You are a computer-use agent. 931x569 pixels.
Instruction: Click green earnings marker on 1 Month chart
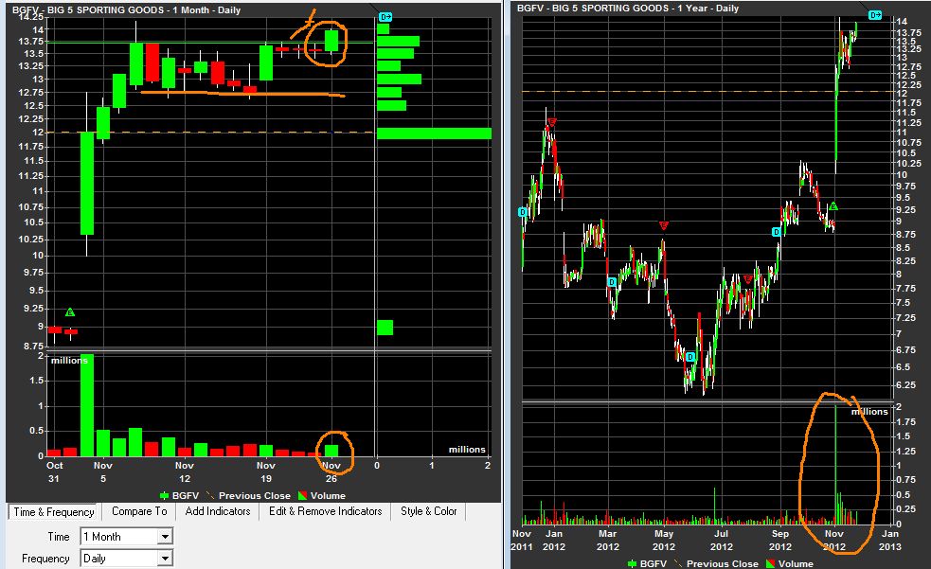70,312
